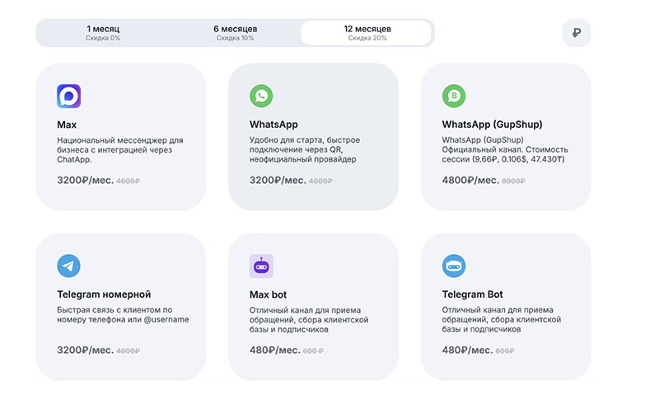Pick the Max bot card title
The height and width of the screenshot is (400, 659).
point(271,294)
